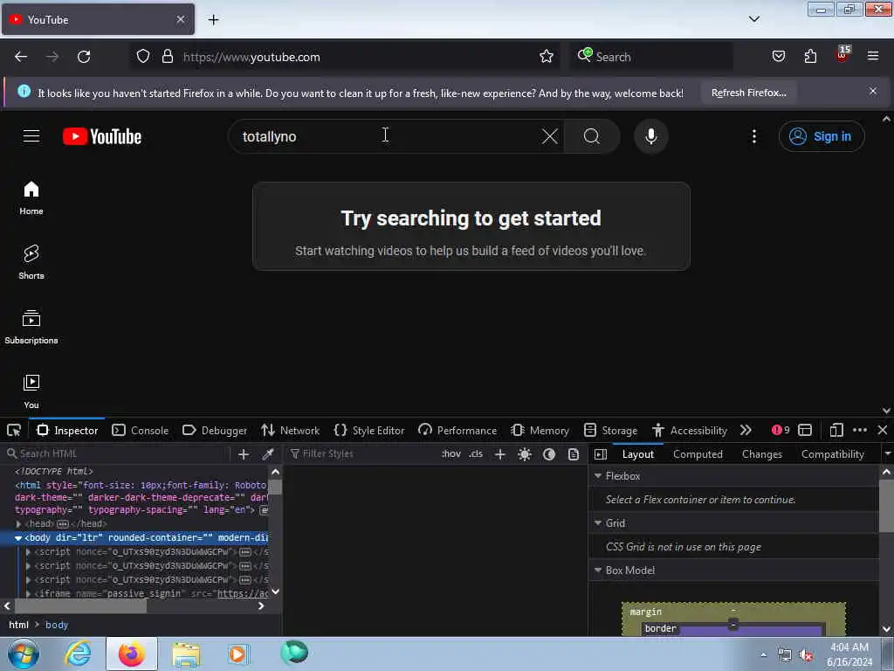Open Windows Explorer folder from taskbar

(187, 654)
